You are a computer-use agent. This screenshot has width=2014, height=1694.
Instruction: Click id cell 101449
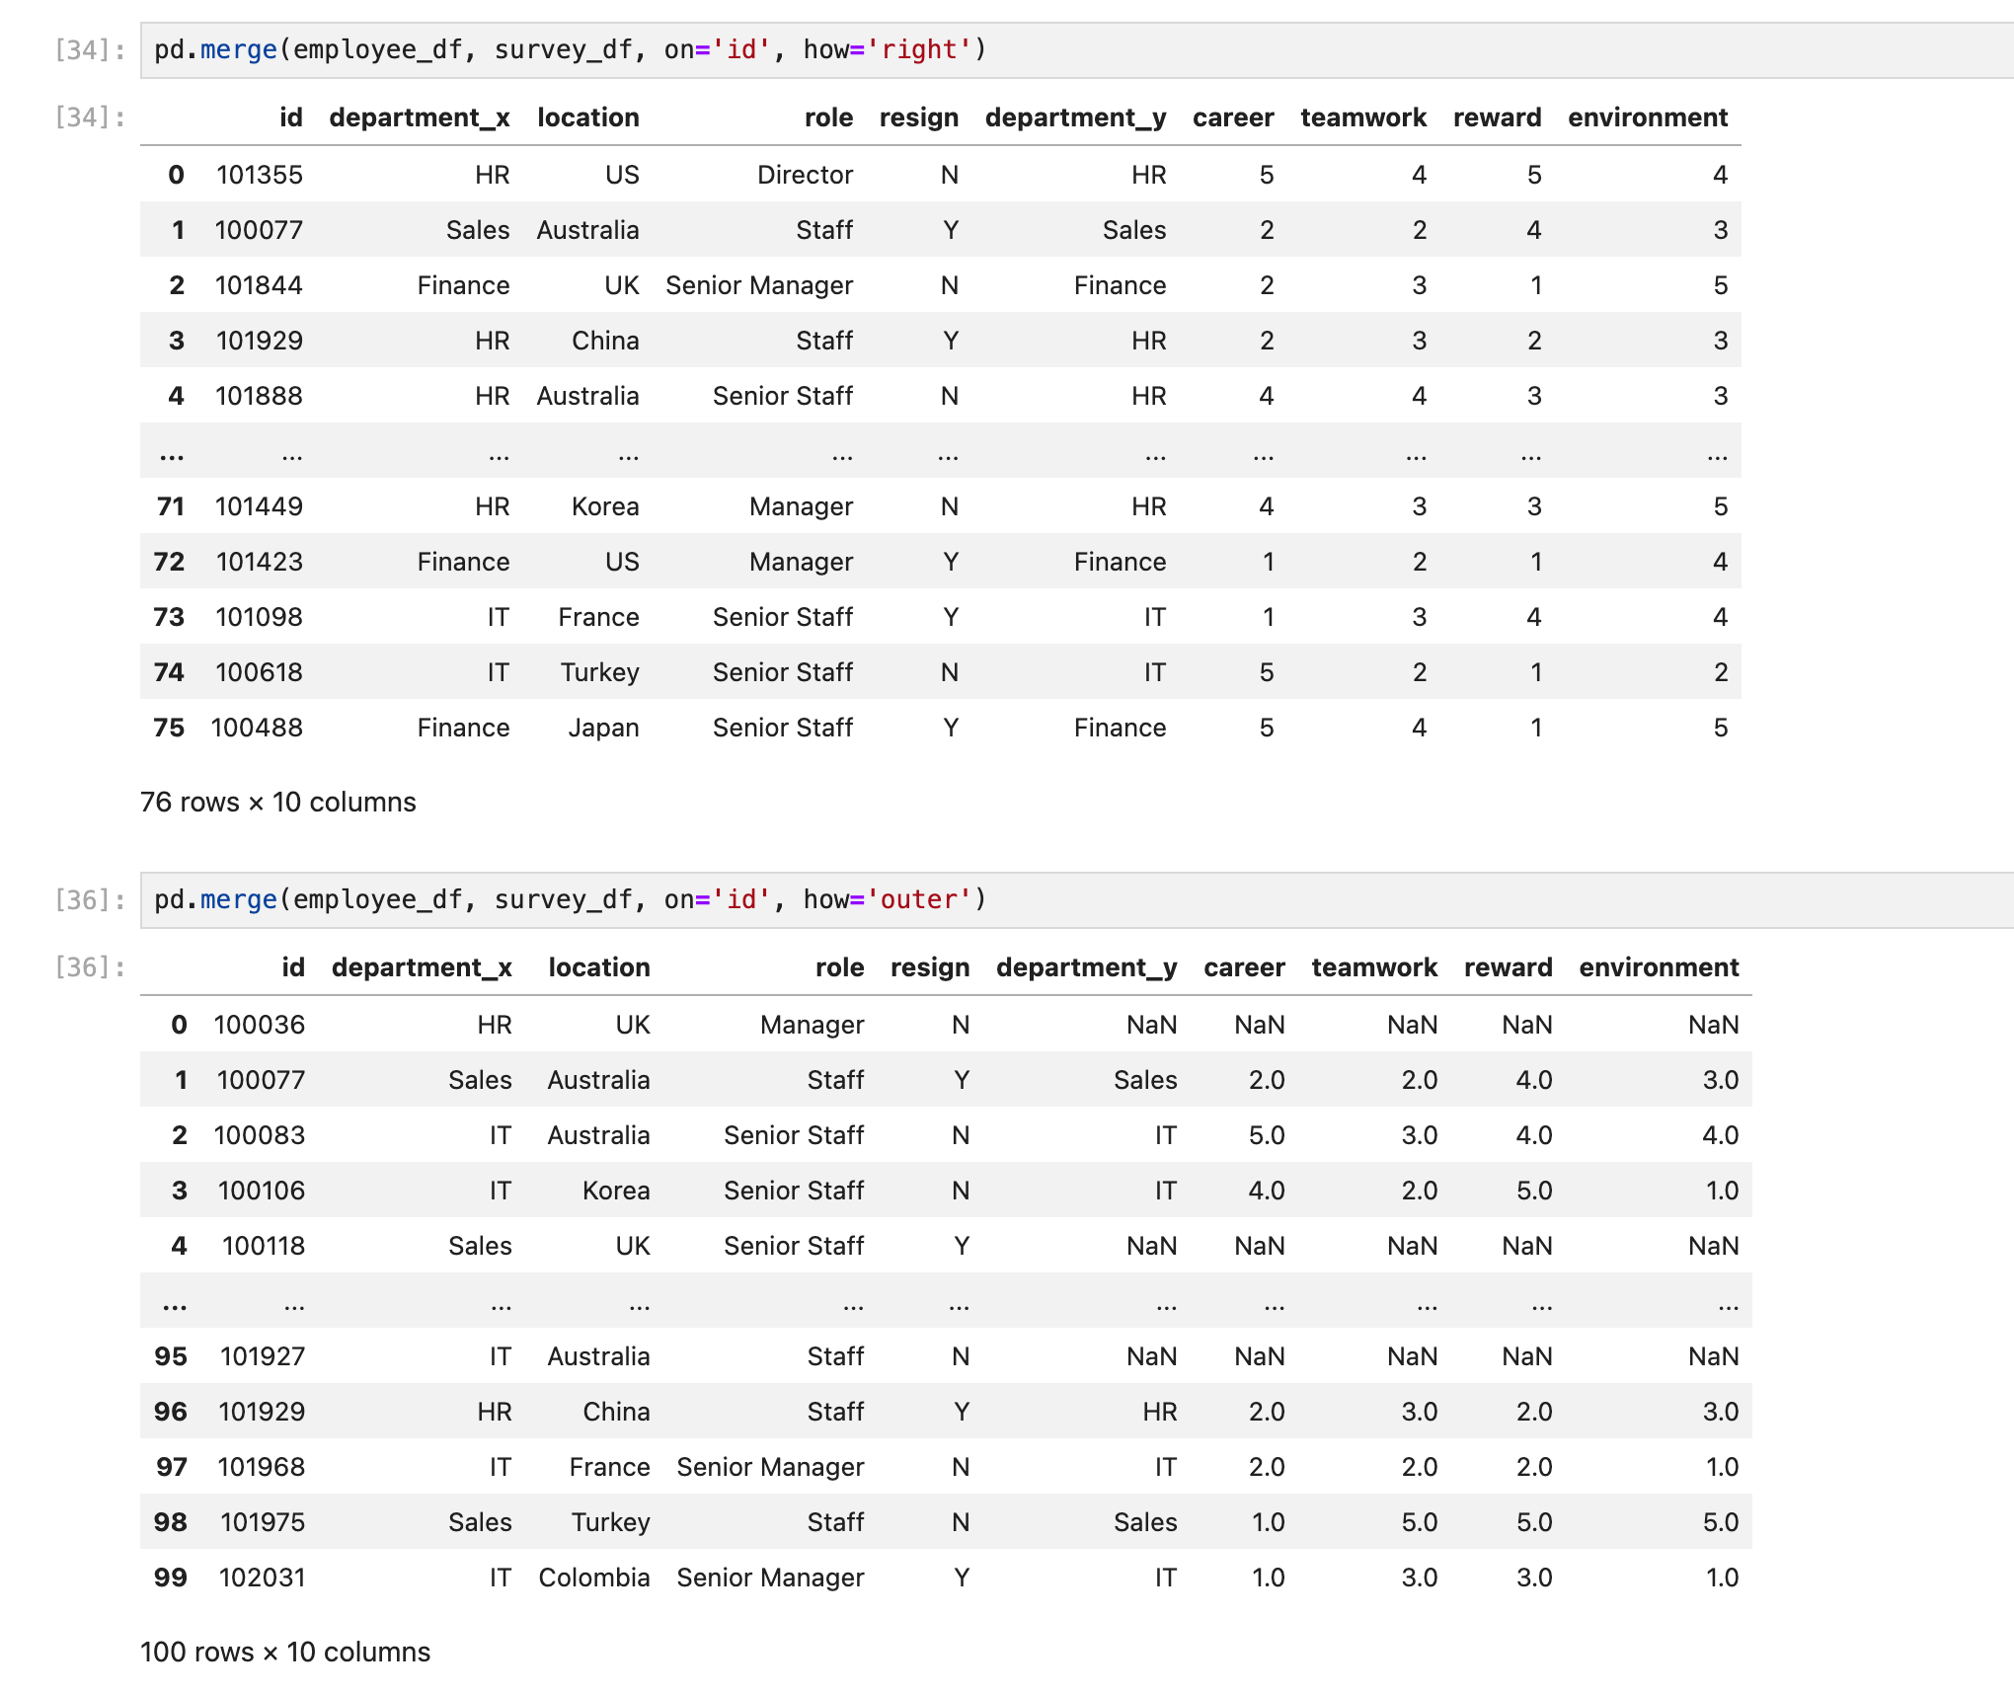259,506
